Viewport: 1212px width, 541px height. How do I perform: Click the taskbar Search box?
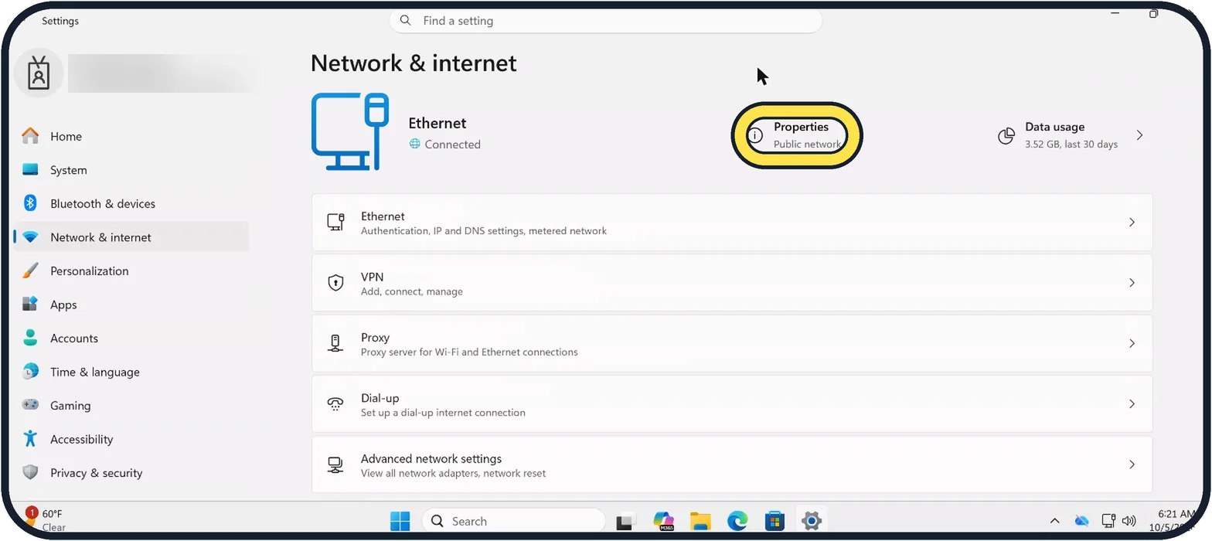pos(513,522)
